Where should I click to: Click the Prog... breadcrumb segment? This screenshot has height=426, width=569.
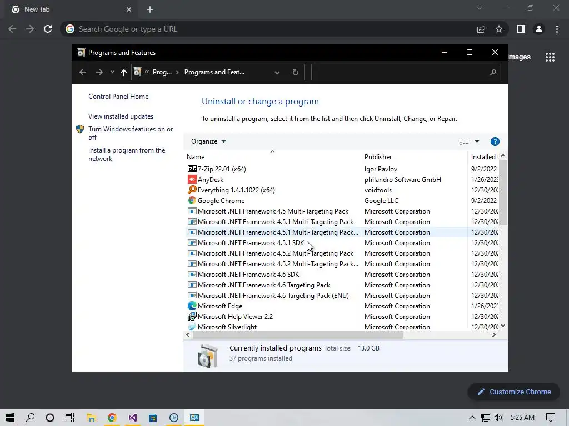[x=162, y=72]
